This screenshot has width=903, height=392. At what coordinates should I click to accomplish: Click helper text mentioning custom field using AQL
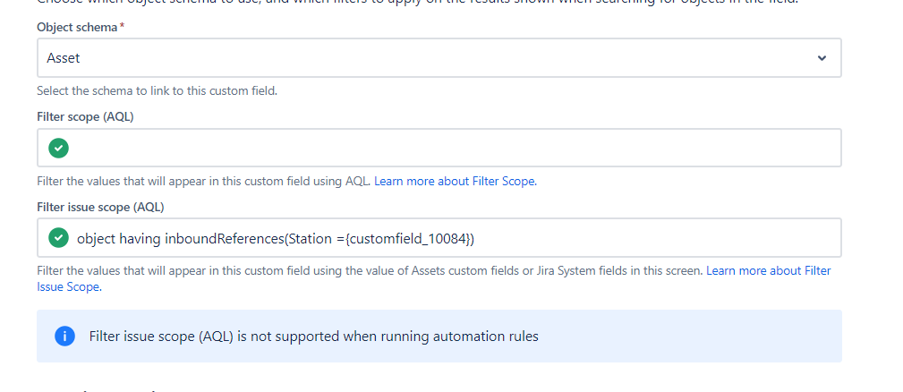click(204, 182)
